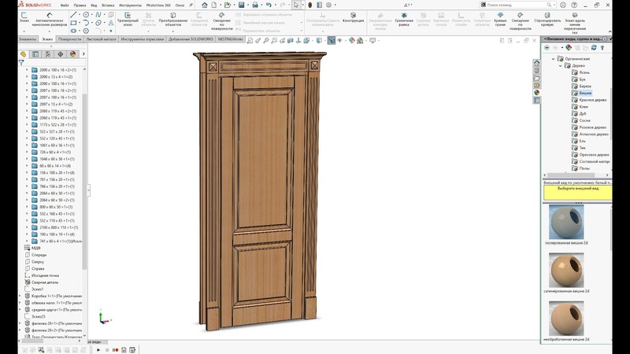Collapse the Органические appearance folder

pos(554,58)
